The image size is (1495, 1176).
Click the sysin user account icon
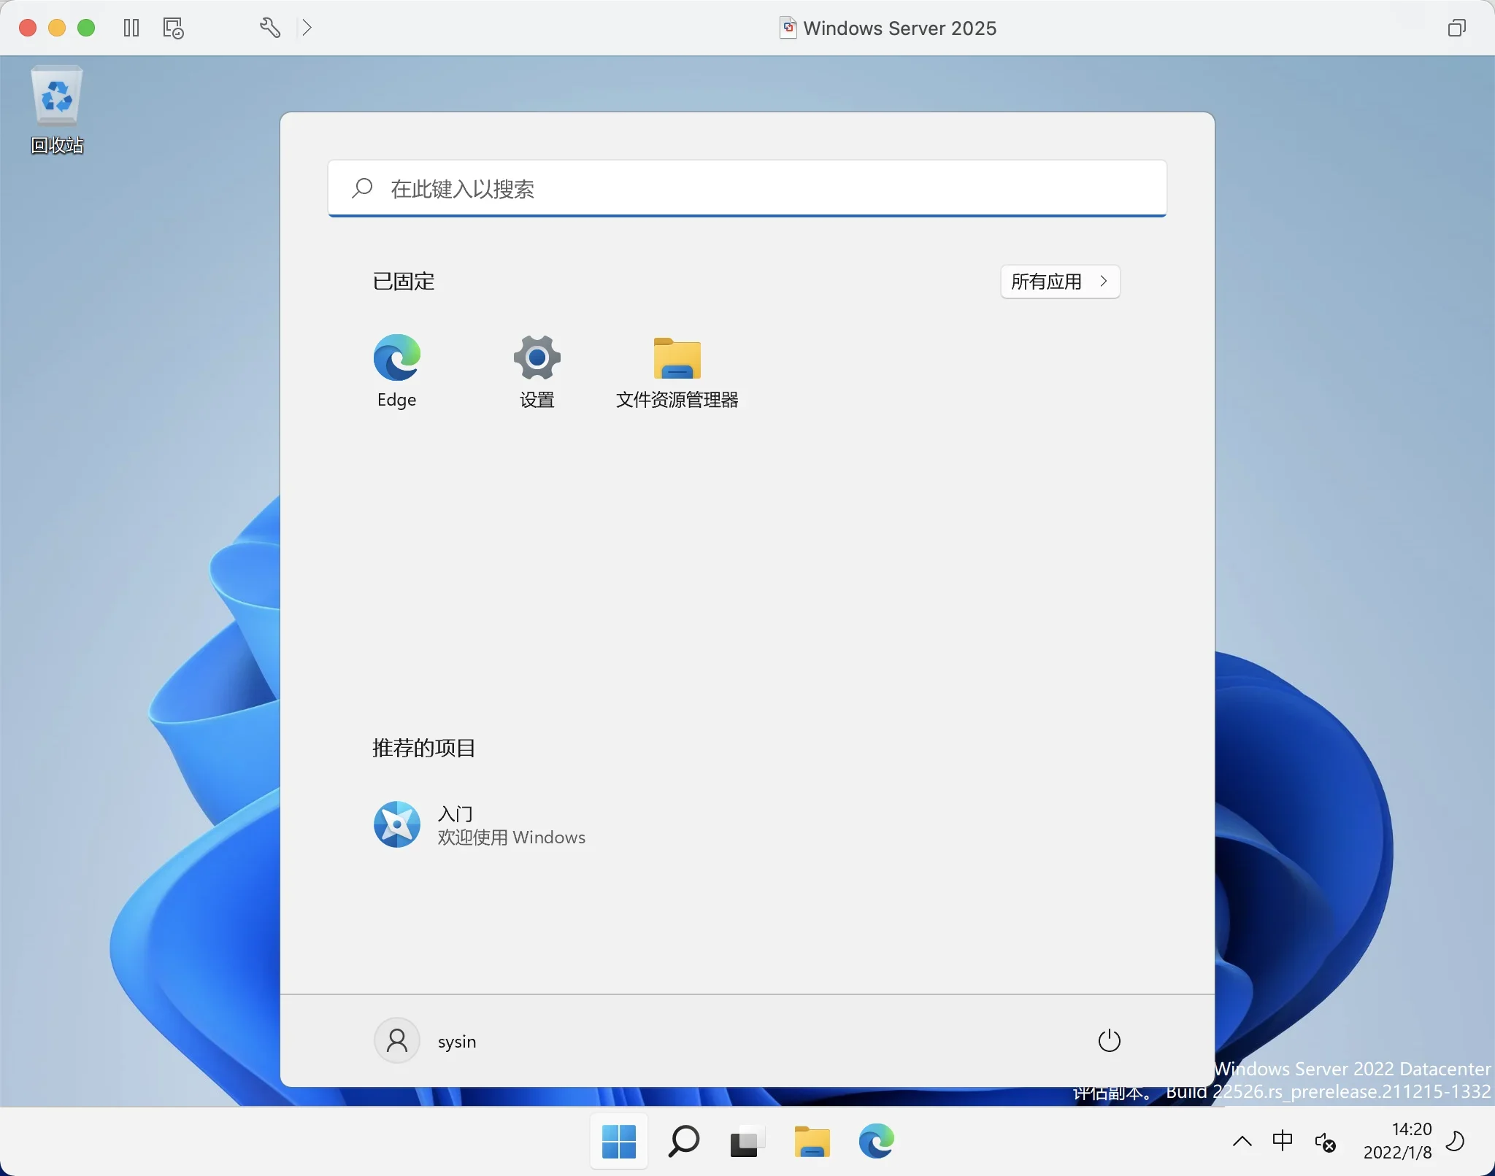click(396, 1039)
